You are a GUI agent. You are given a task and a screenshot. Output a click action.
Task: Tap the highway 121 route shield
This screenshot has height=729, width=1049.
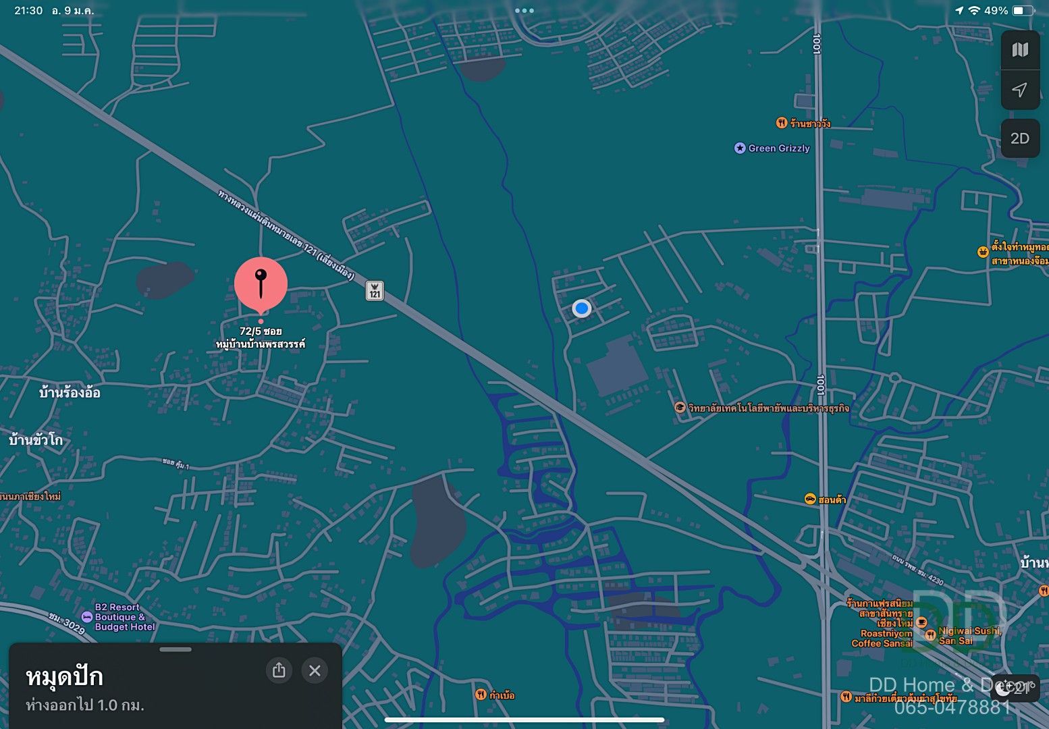click(375, 290)
